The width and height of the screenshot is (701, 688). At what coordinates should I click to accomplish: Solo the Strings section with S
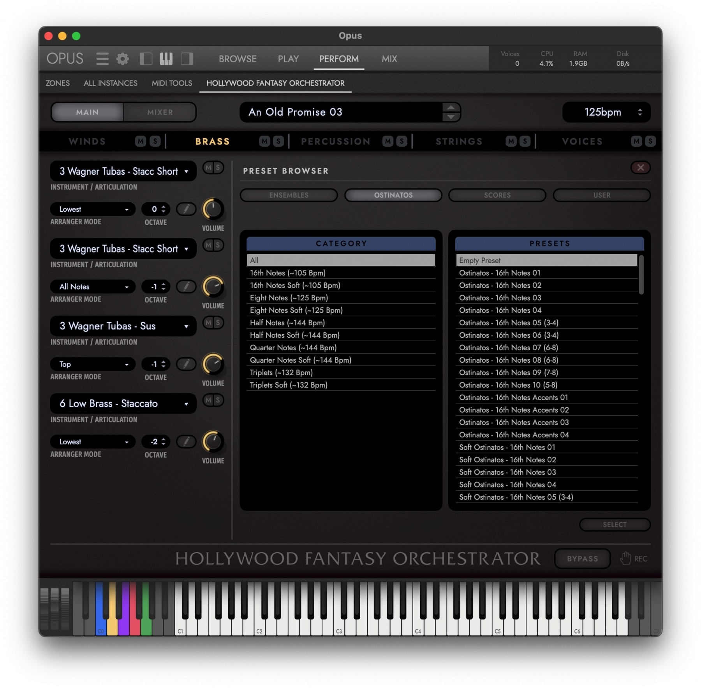coord(525,141)
